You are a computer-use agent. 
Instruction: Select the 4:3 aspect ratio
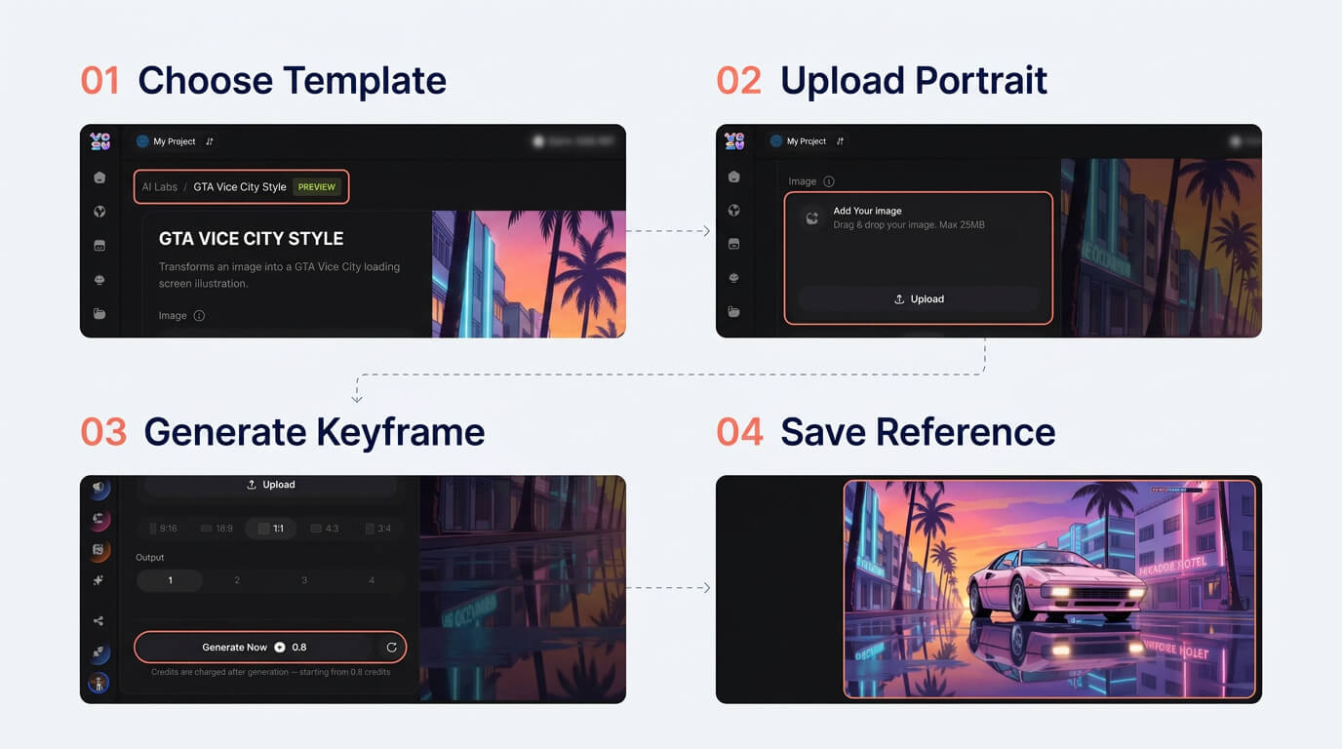tap(325, 529)
